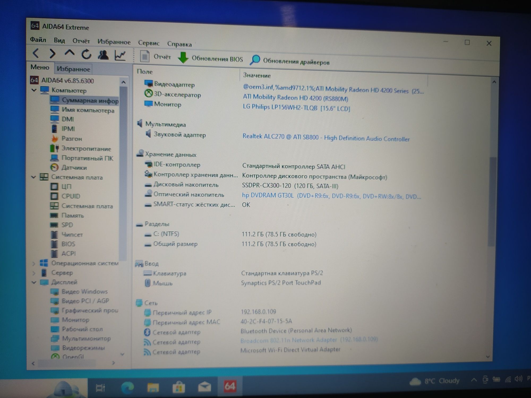Image resolution: width=531 pixels, height=398 pixels.
Task: Select the Память tree item
Action: [67, 215]
